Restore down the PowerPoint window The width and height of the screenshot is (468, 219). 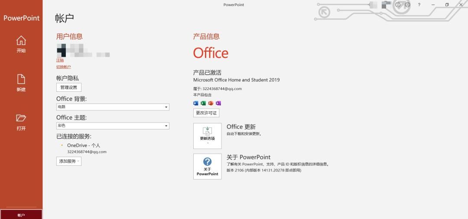(447, 5)
